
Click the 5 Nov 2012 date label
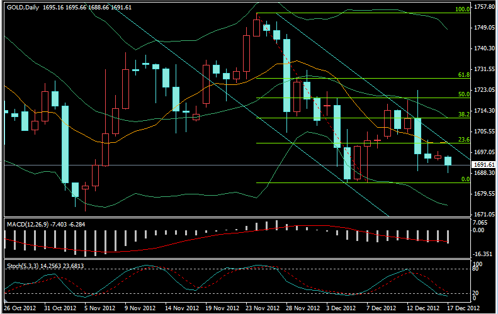tap(99, 308)
